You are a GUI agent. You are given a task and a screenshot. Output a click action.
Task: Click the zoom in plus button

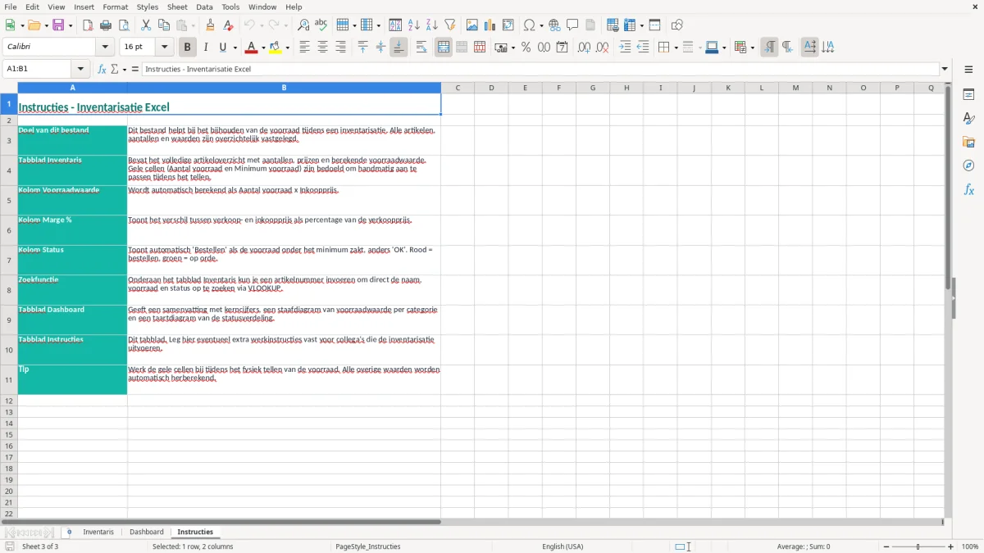[x=951, y=546]
